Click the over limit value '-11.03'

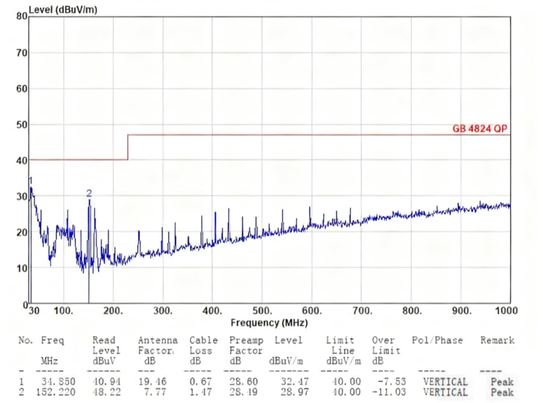coord(389,392)
